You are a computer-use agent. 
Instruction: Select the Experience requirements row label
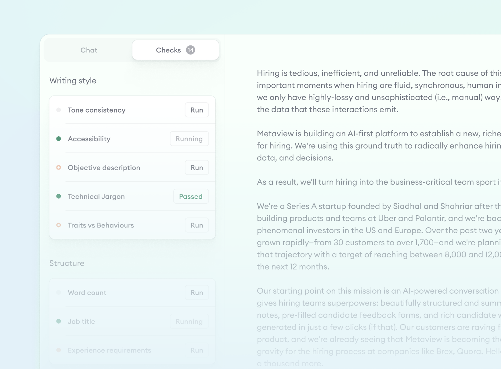click(109, 350)
